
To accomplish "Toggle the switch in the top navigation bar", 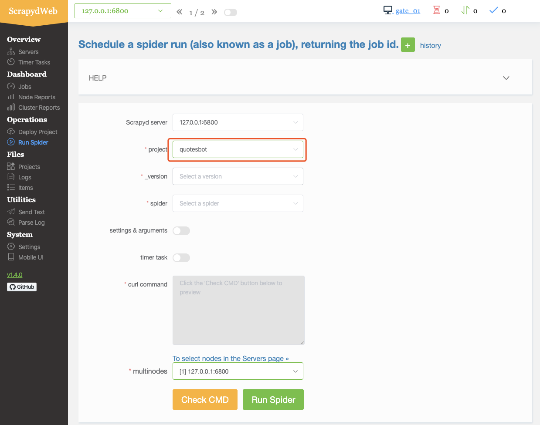I will point(231,12).
